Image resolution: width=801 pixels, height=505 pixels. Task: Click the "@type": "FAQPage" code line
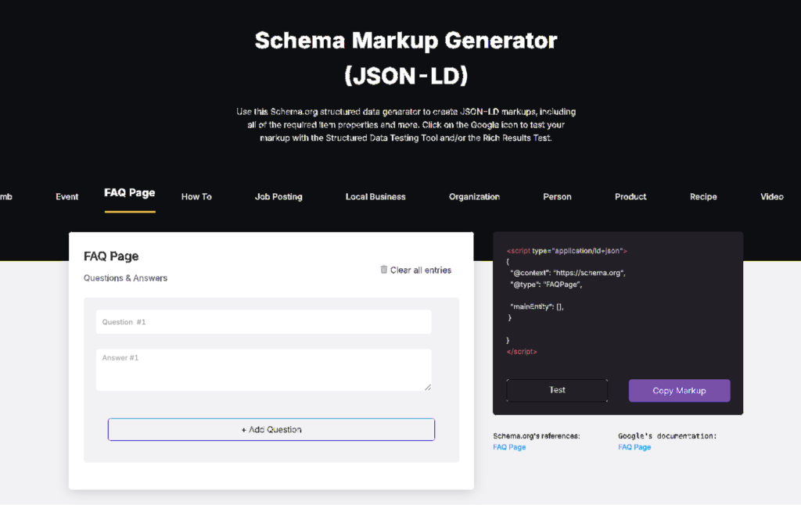(x=546, y=285)
